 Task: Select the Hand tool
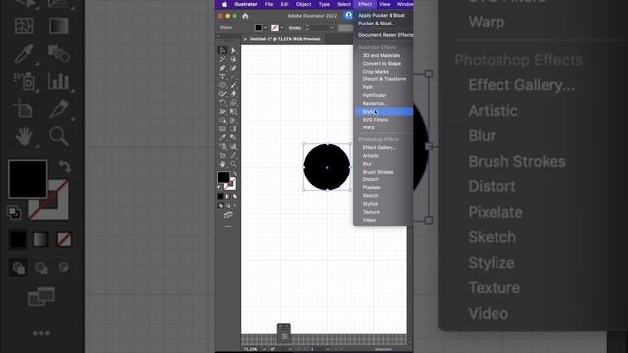(x=223, y=164)
